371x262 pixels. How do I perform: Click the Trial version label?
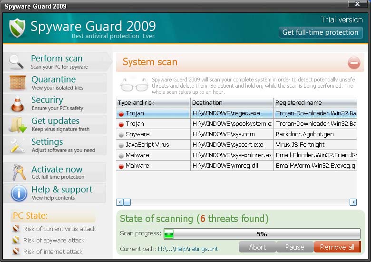342,20
